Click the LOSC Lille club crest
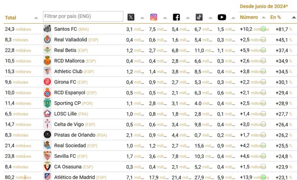 tap(48, 114)
